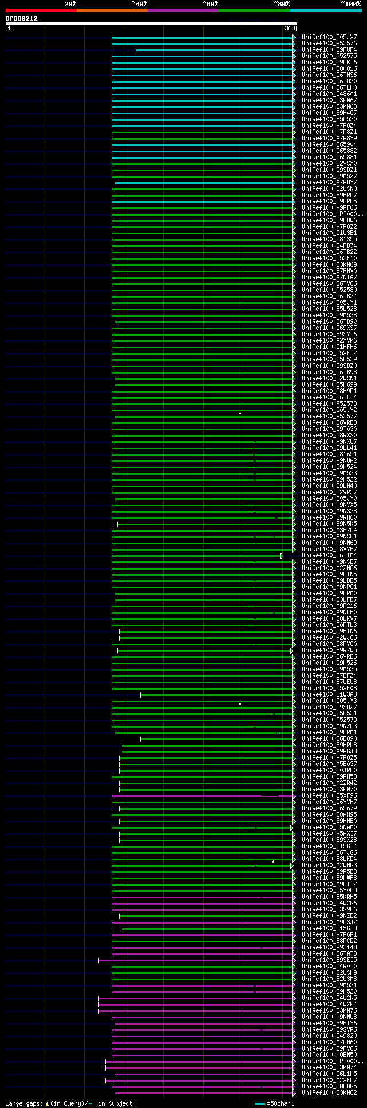Click the UniRef100_A5B037 label
Viewport: 367px width, 1108px height.
coord(329,764)
